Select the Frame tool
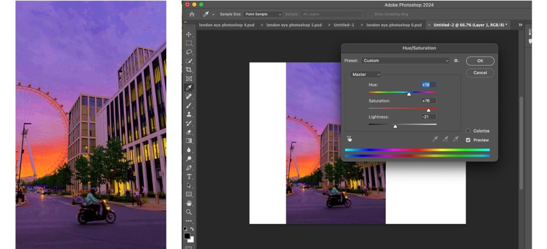This screenshot has width=547, height=249. pos(189,79)
